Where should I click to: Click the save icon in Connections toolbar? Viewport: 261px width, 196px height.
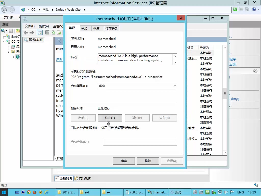11,31
